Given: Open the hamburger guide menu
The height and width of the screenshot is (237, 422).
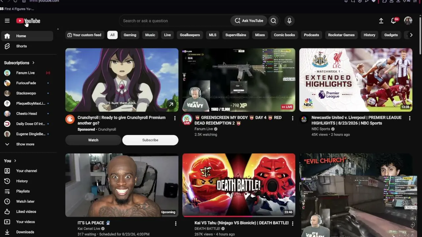Looking at the screenshot, I should (x=7, y=21).
